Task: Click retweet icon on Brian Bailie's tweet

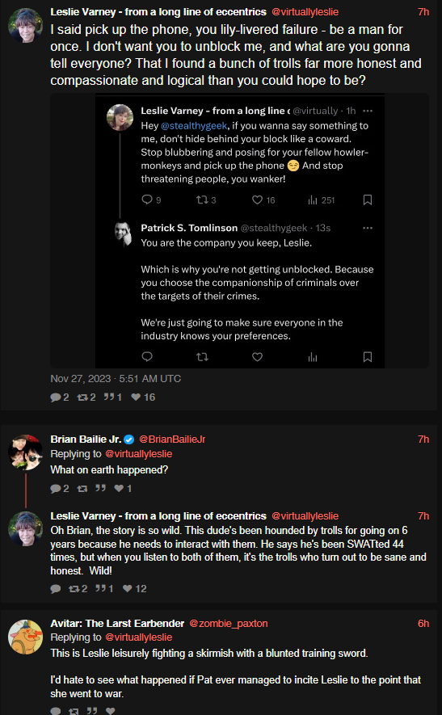Action: (82, 488)
